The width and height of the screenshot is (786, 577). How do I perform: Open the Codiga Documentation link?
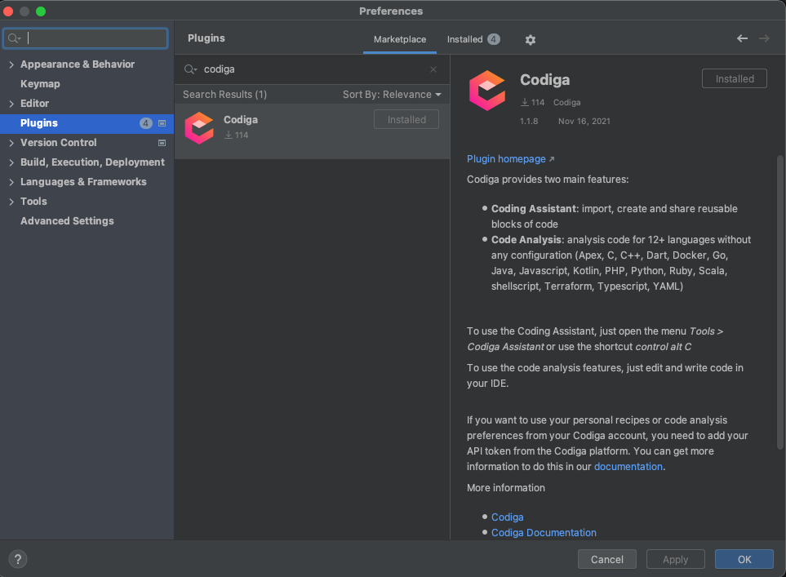[x=544, y=532]
